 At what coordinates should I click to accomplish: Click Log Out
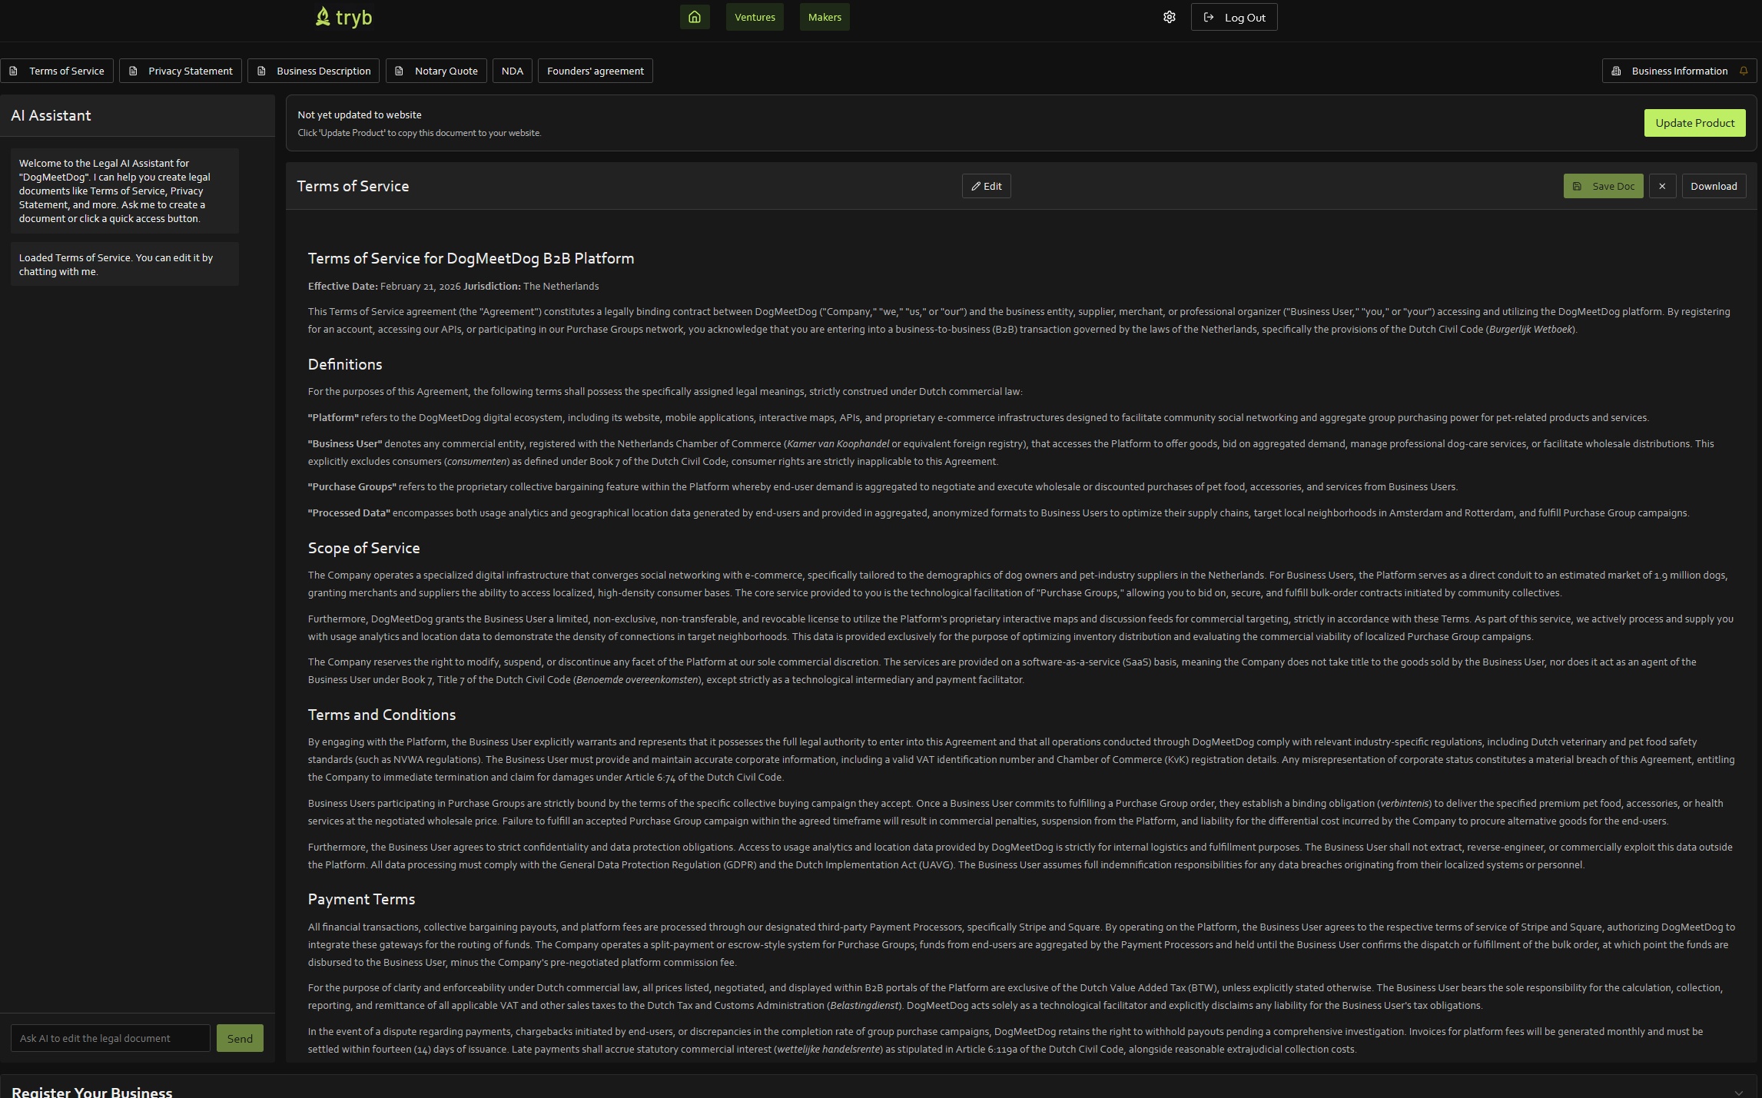[1233, 17]
